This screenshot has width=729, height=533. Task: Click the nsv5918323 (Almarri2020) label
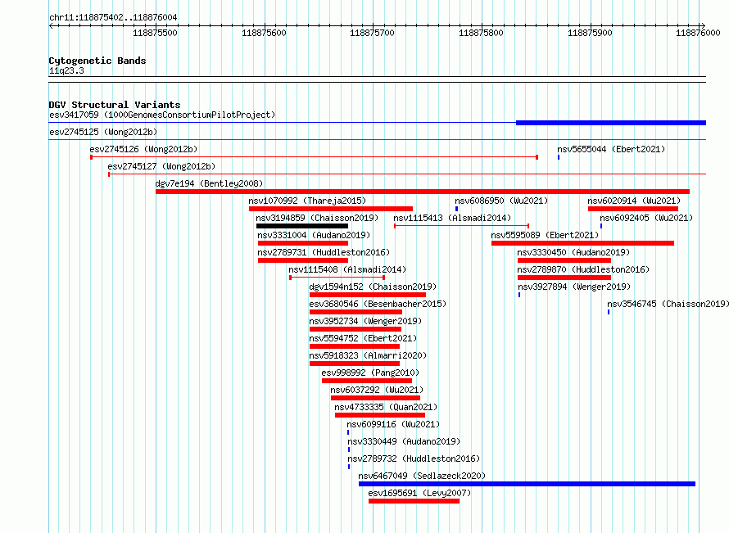click(368, 355)
